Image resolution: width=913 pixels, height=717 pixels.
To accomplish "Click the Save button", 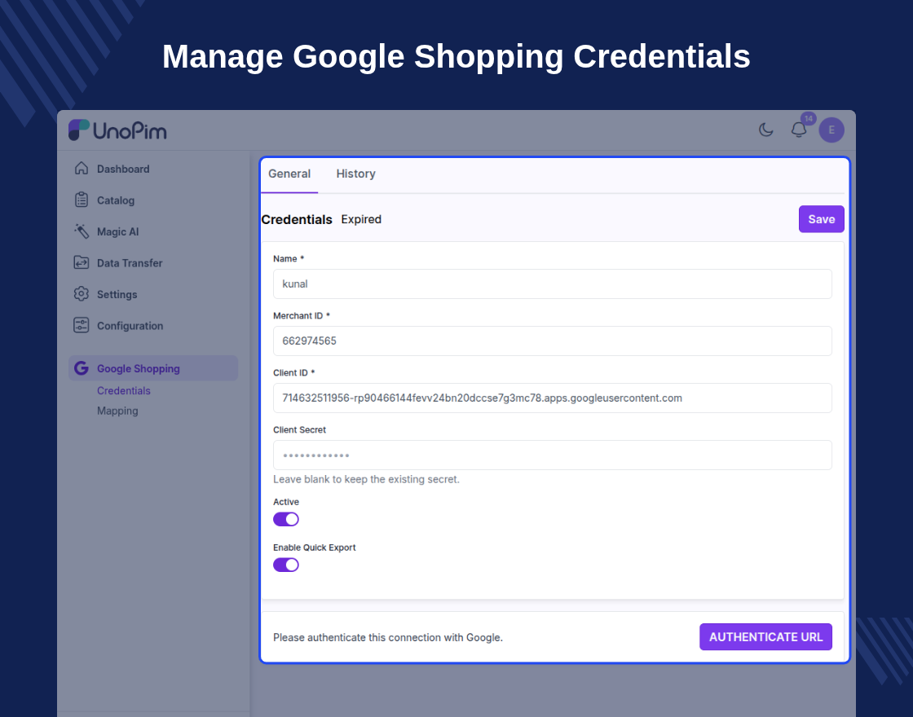I will pyautogui.click(x=822, y=219).
